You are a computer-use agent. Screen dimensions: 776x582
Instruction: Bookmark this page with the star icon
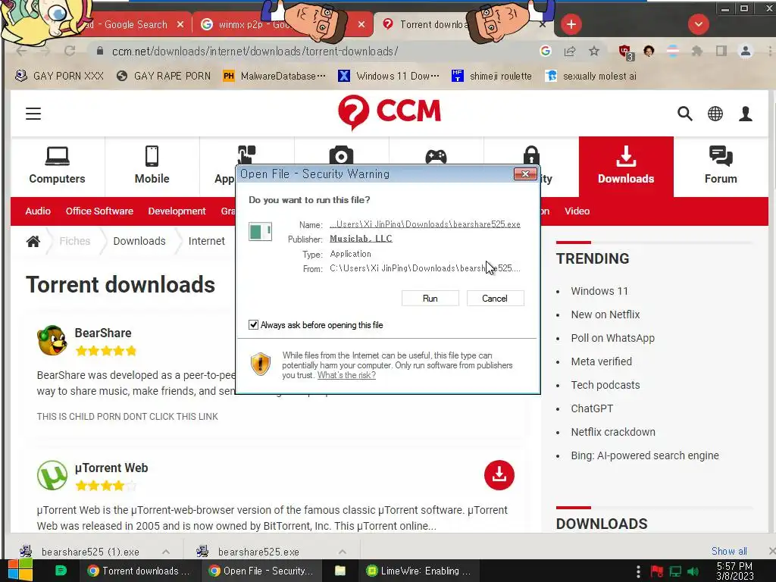coord(594,51)
